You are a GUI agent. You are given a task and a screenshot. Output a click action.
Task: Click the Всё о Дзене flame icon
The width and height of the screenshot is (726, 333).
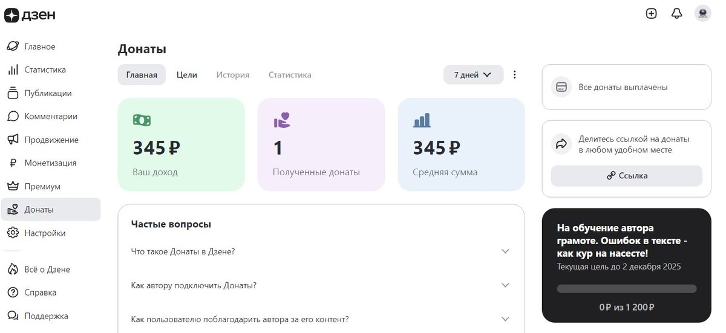click(13, 269)
